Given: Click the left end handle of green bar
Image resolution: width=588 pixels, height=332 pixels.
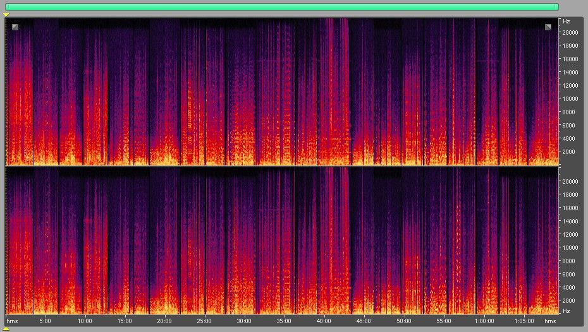Looking at the screenshot, I should point(7,7).
